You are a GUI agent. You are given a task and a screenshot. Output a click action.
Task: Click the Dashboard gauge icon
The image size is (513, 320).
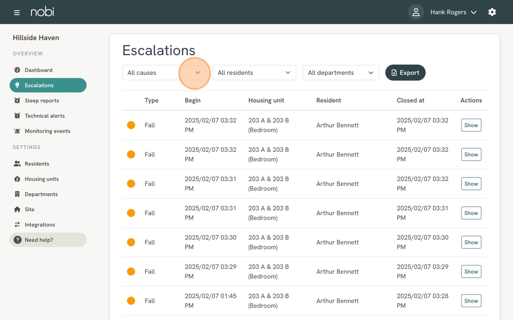tap(17, 70)
